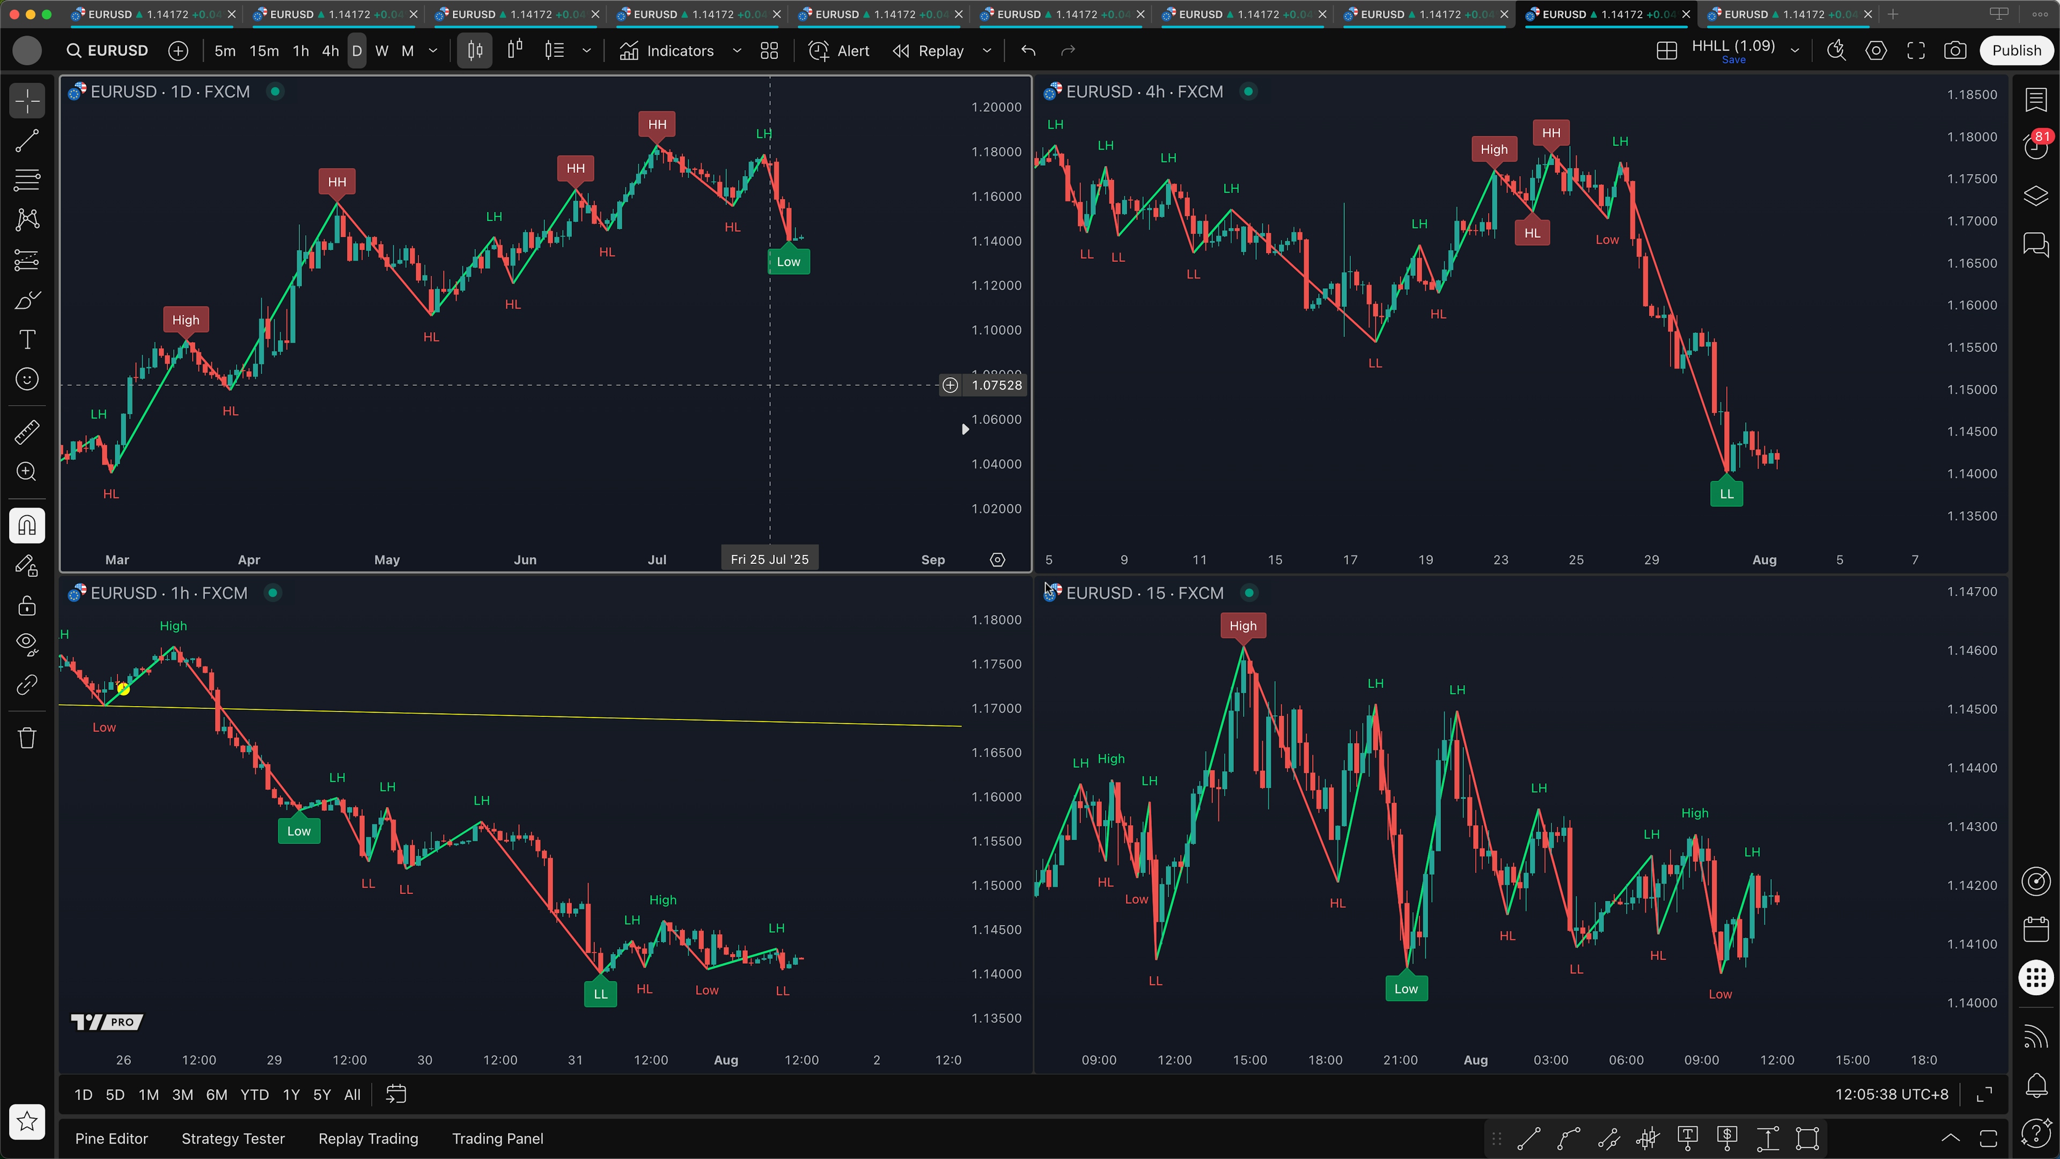Screen dimensions: 2060x1159
Task: Click the Publish button
Action: tap(2016, 50)
